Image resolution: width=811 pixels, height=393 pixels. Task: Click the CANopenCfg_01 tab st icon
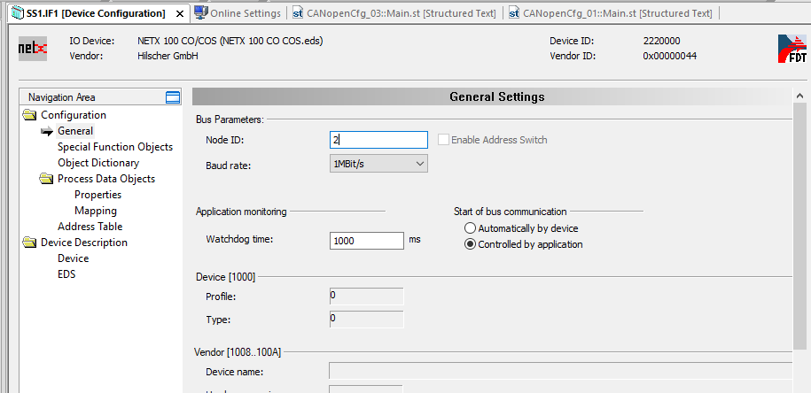pos(514,13)
